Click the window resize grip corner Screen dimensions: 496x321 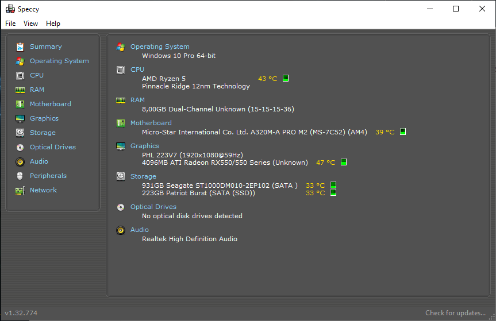pos(492,317)
